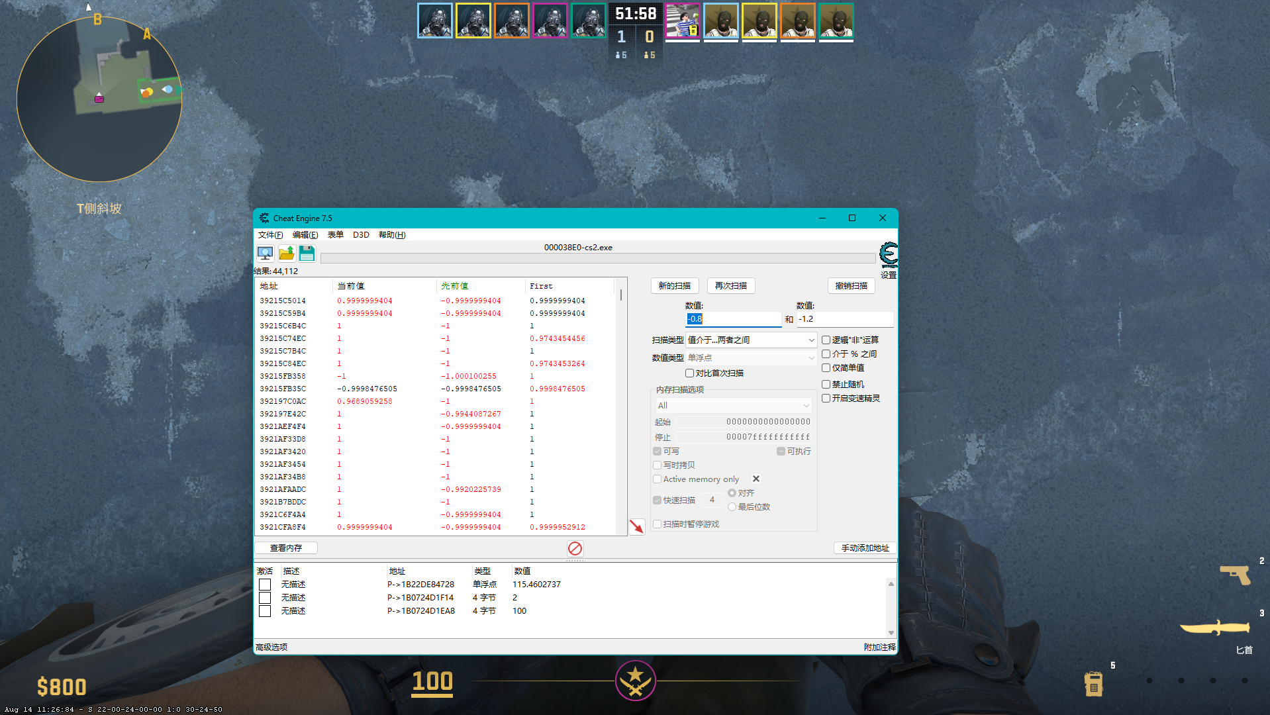
Task: Click the open file folder icon
Action: coord(286,253)
